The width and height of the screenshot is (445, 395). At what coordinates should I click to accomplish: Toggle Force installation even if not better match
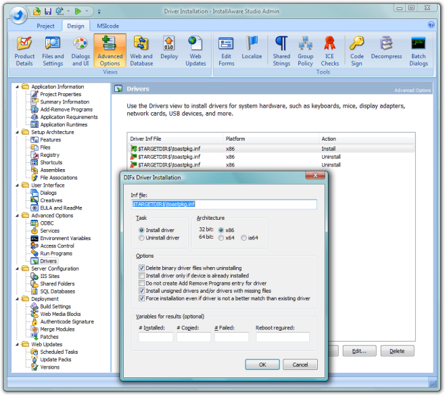(x=141, y=298)
